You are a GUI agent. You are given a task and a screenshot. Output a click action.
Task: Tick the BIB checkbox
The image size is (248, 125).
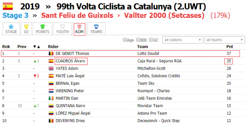138,40
